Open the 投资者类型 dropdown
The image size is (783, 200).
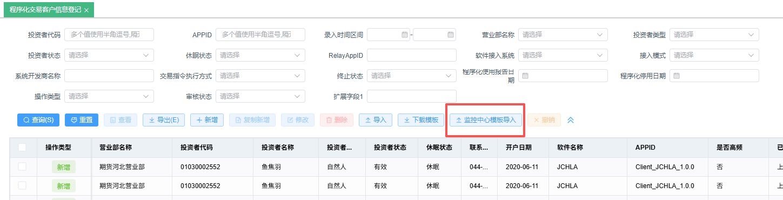pyautogui.click(x=714, y=35)
